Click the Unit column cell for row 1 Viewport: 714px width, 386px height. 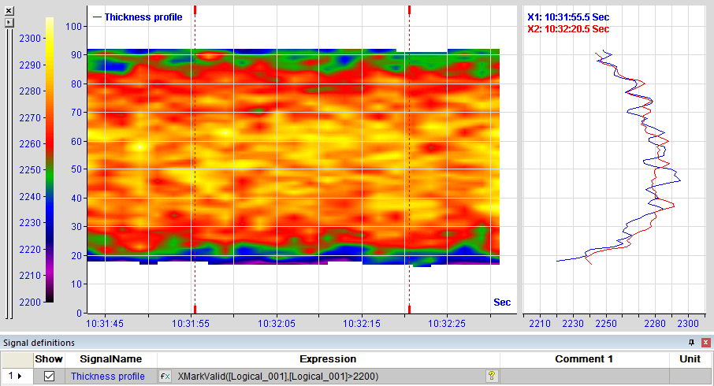[x=690, y=377]
